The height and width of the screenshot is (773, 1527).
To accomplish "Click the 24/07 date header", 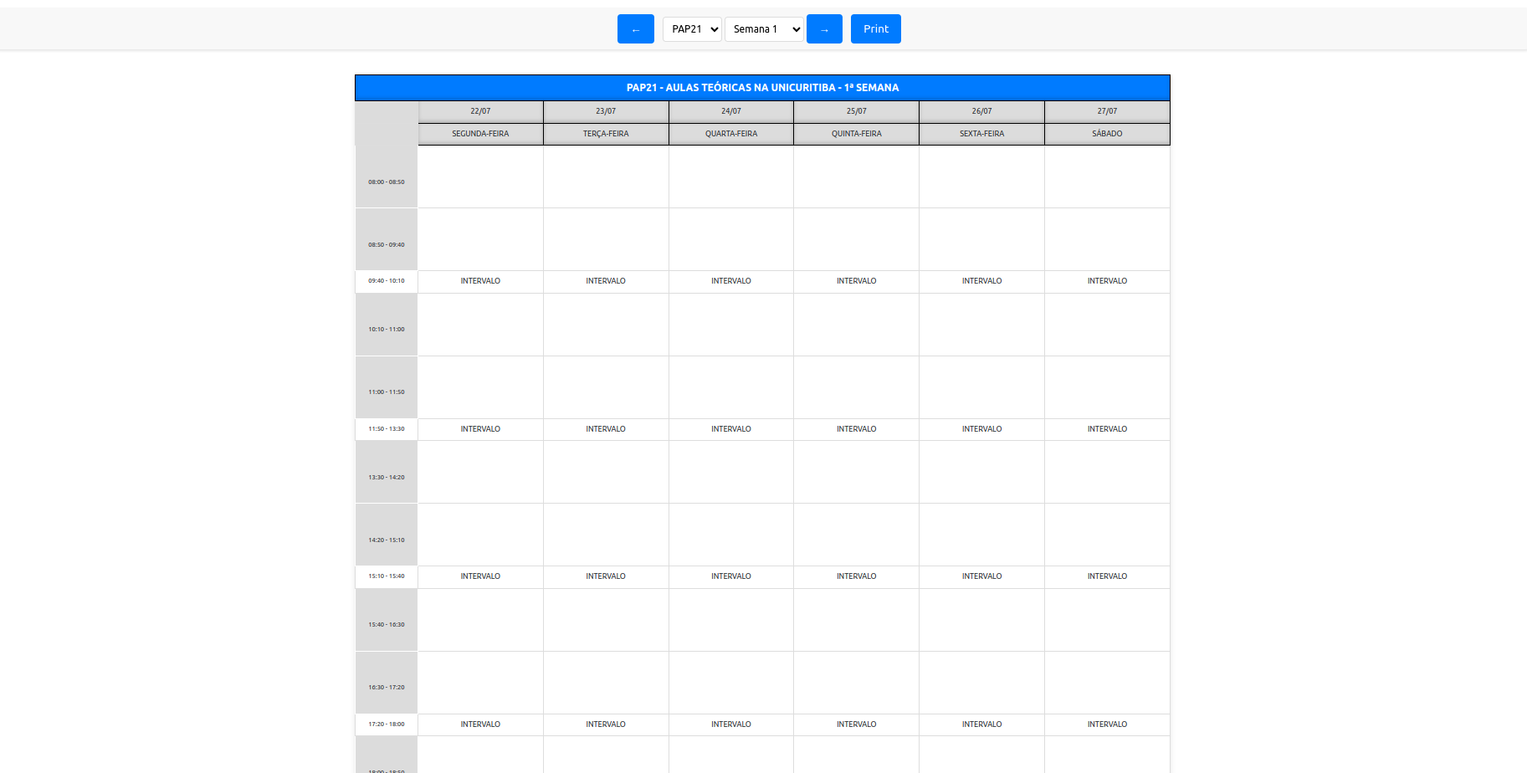I will pyautogui.click(x=731, y=111).
